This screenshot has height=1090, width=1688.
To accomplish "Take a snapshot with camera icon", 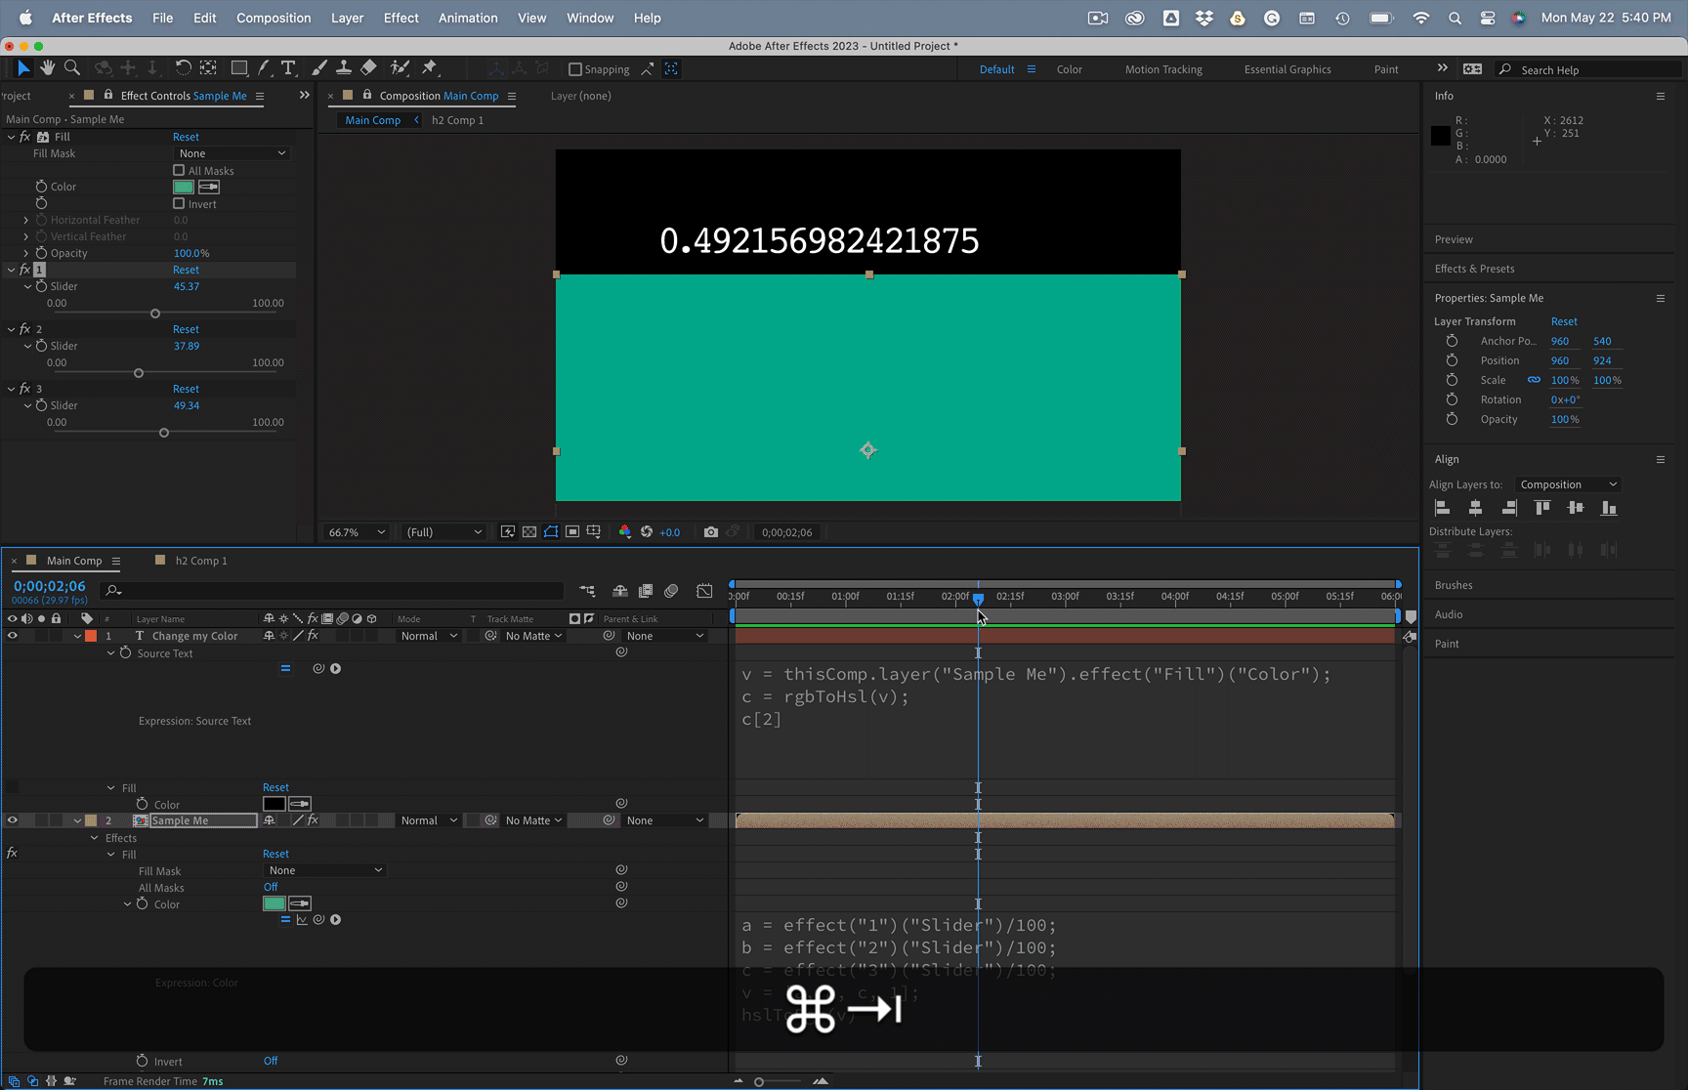I will click(711, 532).
